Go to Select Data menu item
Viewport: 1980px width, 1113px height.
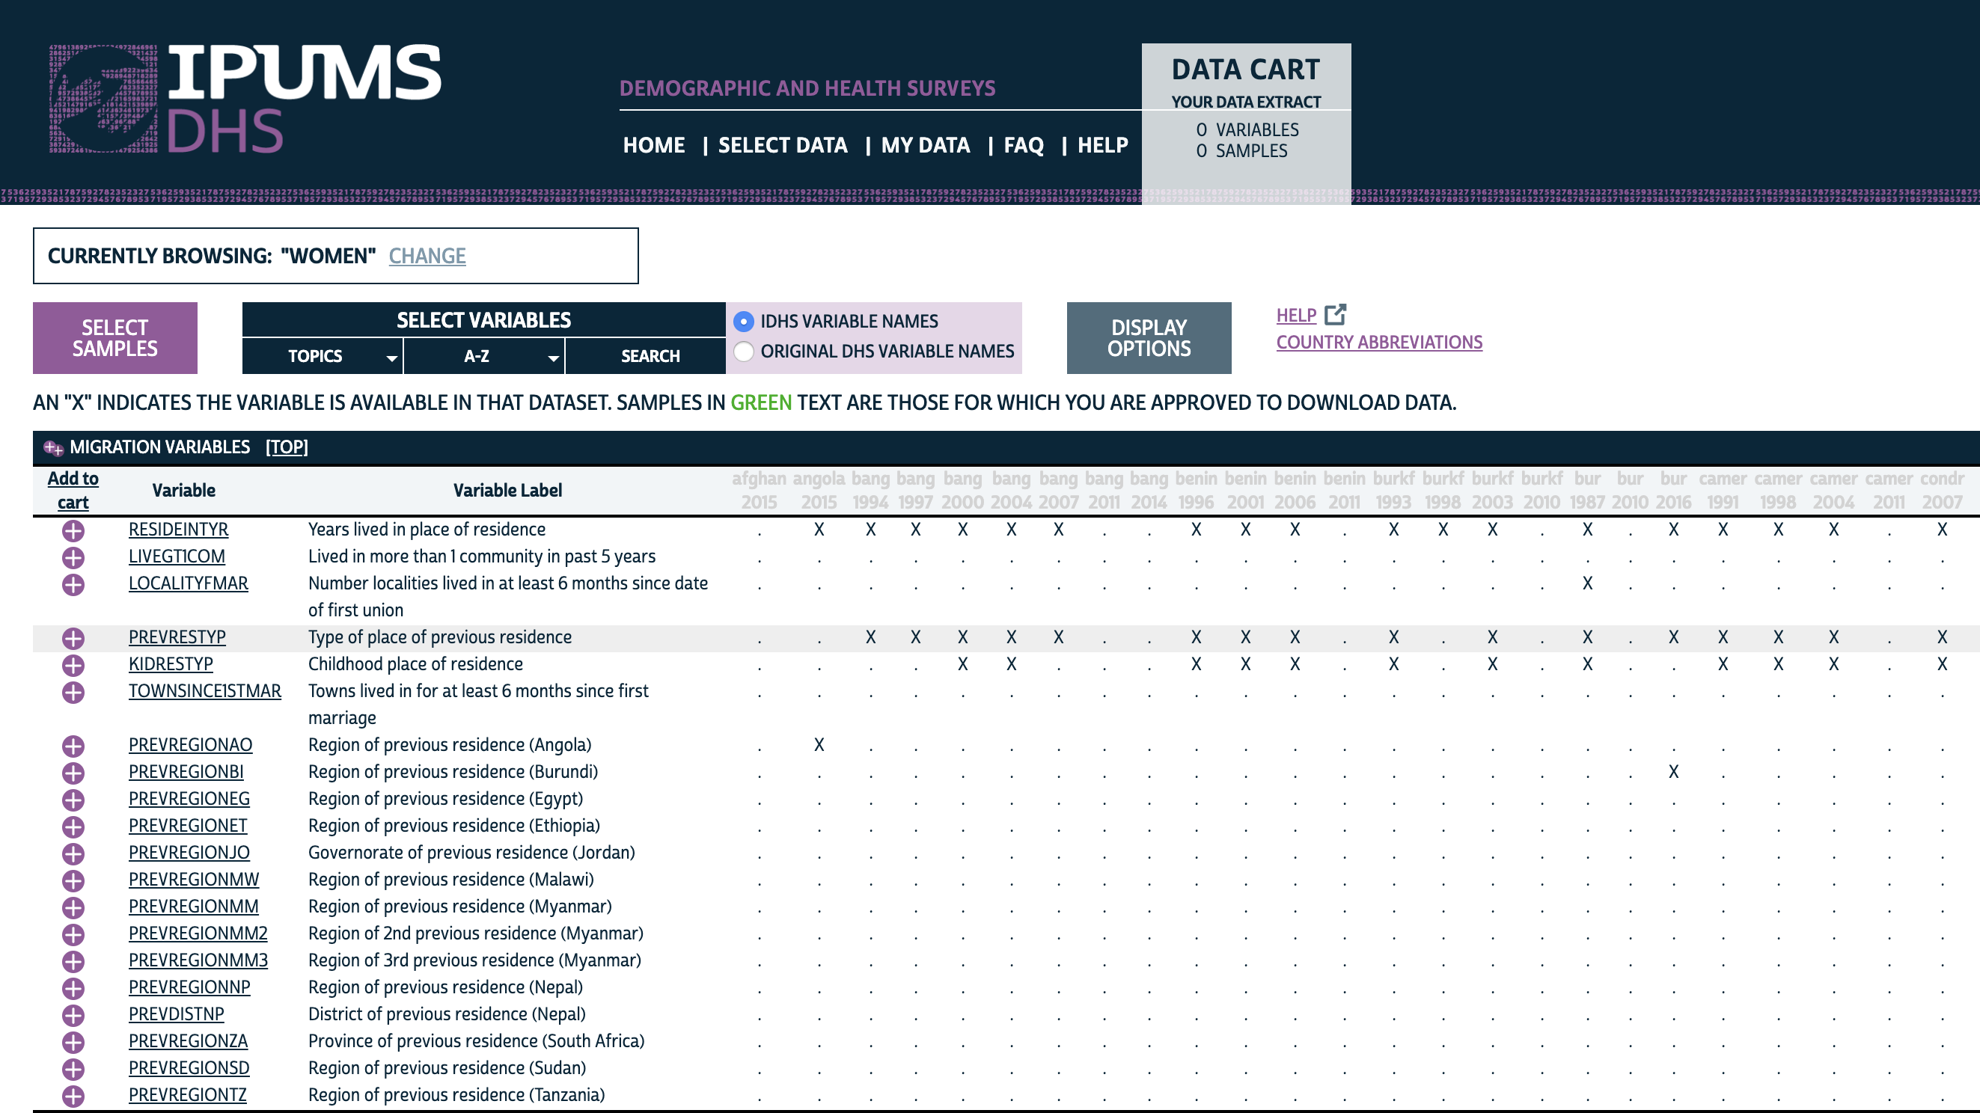(782, 145)
